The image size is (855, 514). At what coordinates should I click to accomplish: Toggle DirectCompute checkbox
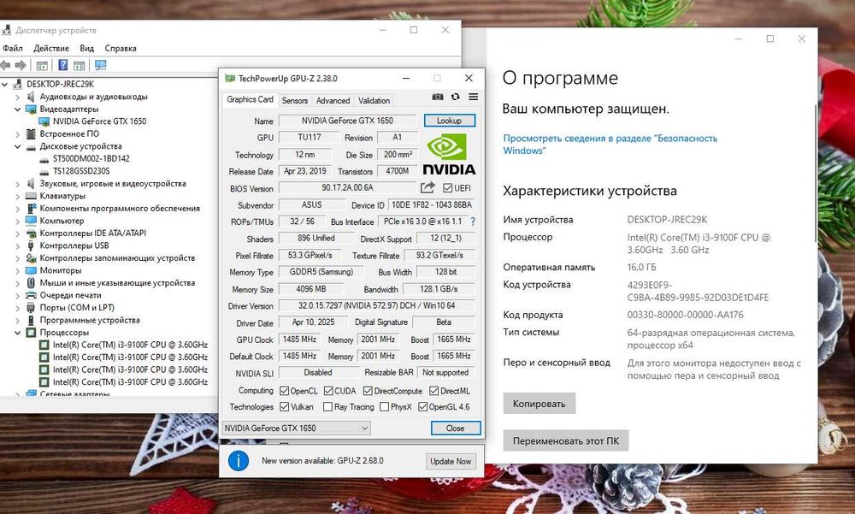[368, 391]
